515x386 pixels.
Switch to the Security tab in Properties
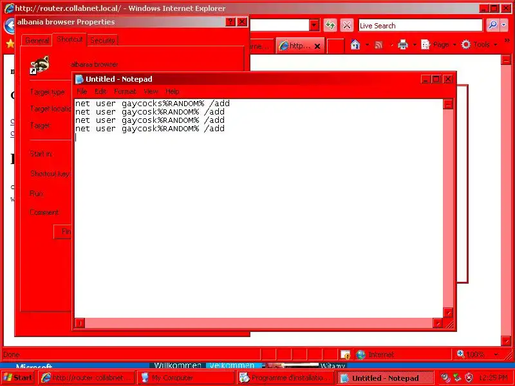[x=102, y=41]
